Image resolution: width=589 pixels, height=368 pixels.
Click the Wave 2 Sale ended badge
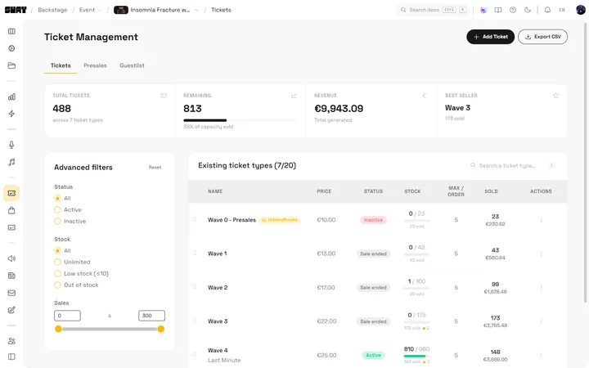(x=373, y=288)
